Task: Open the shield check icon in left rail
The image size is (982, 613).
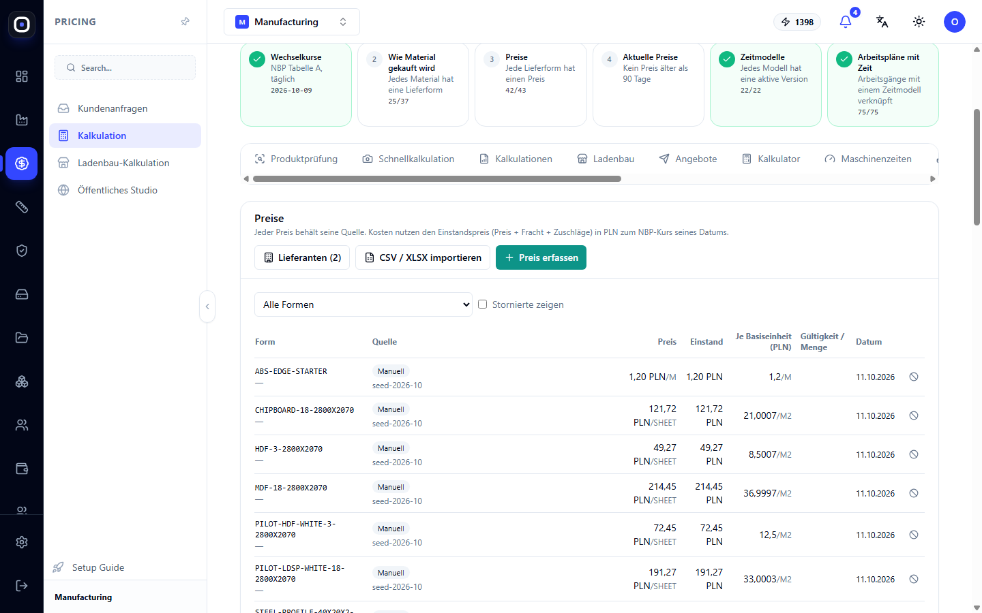Action: pyautogui.click(x=22, y=251)
